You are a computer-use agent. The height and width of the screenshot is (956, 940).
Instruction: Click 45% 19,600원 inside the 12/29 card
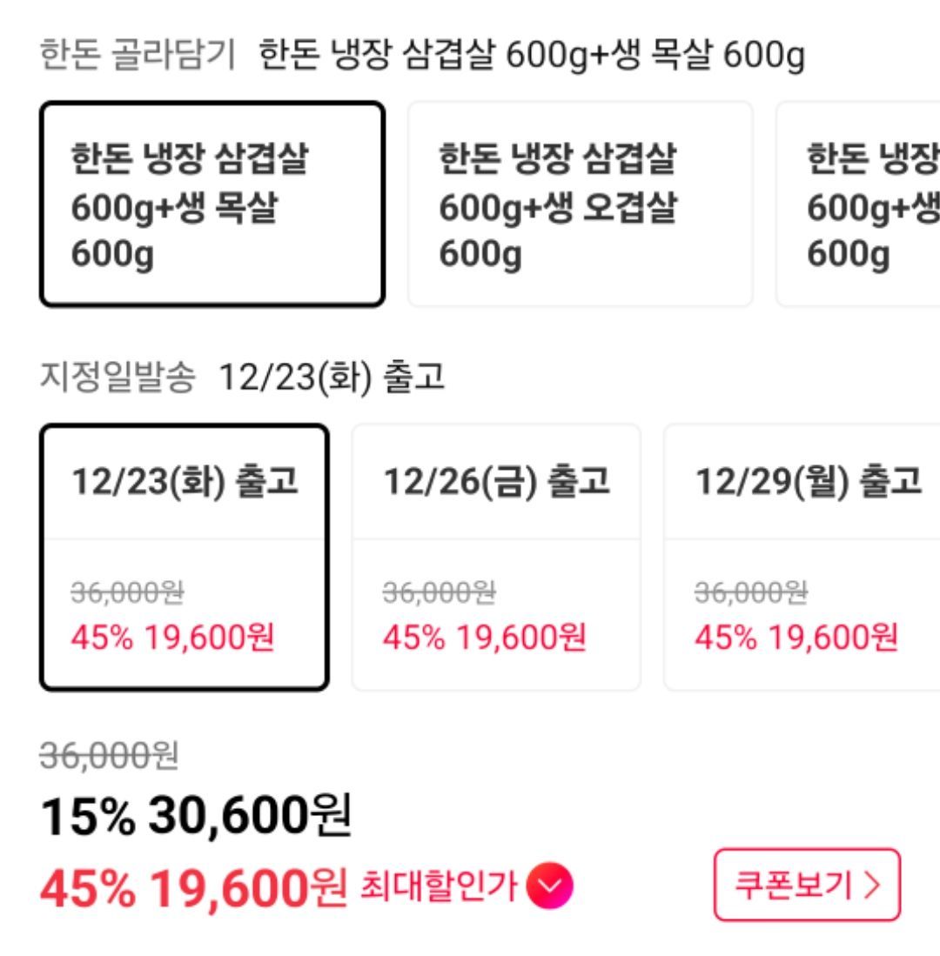[796, 638]
